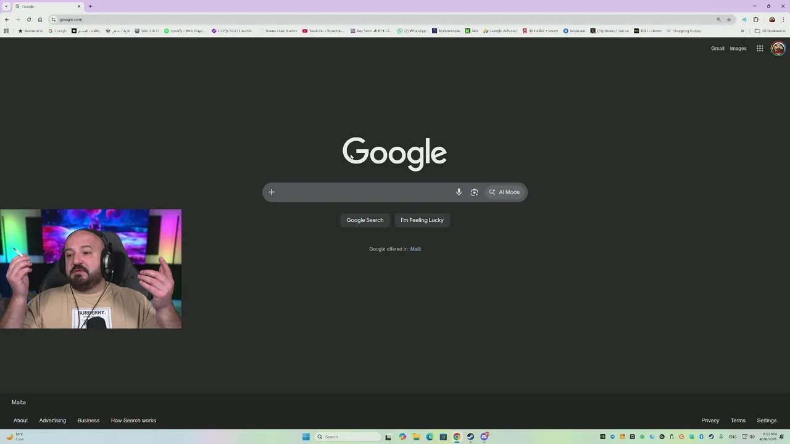View site information icon in address bar
790x444 pixels.
pyautogui.click(x=54, y=19)
